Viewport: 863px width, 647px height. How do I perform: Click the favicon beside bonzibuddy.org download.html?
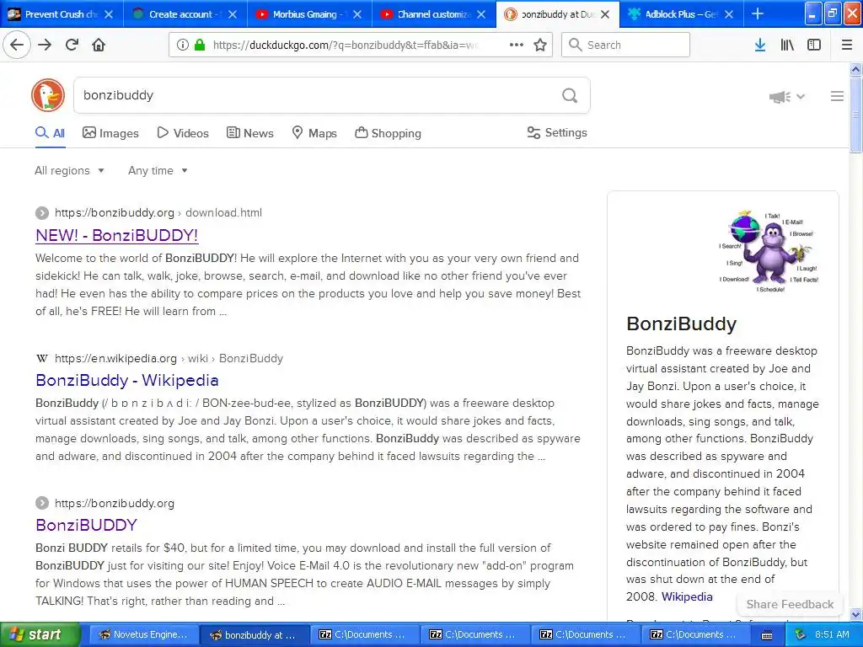click(42, 213)
